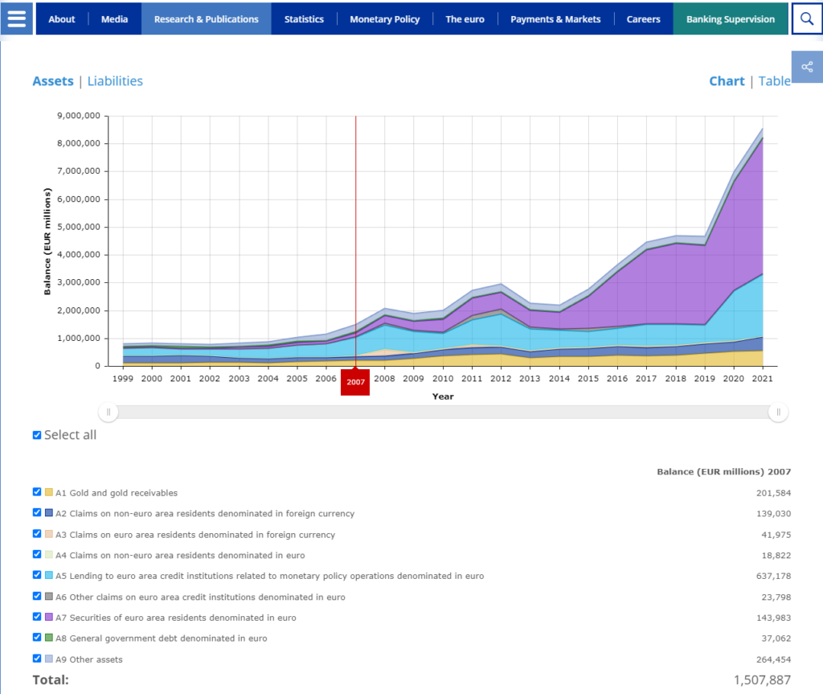Click the lavender A9 color swatch

[x=49, y=659]
